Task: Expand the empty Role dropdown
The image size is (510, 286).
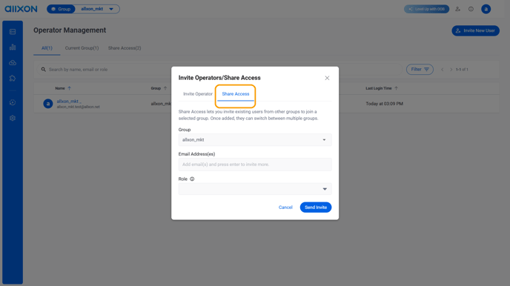Action: [x=255, y=189]
